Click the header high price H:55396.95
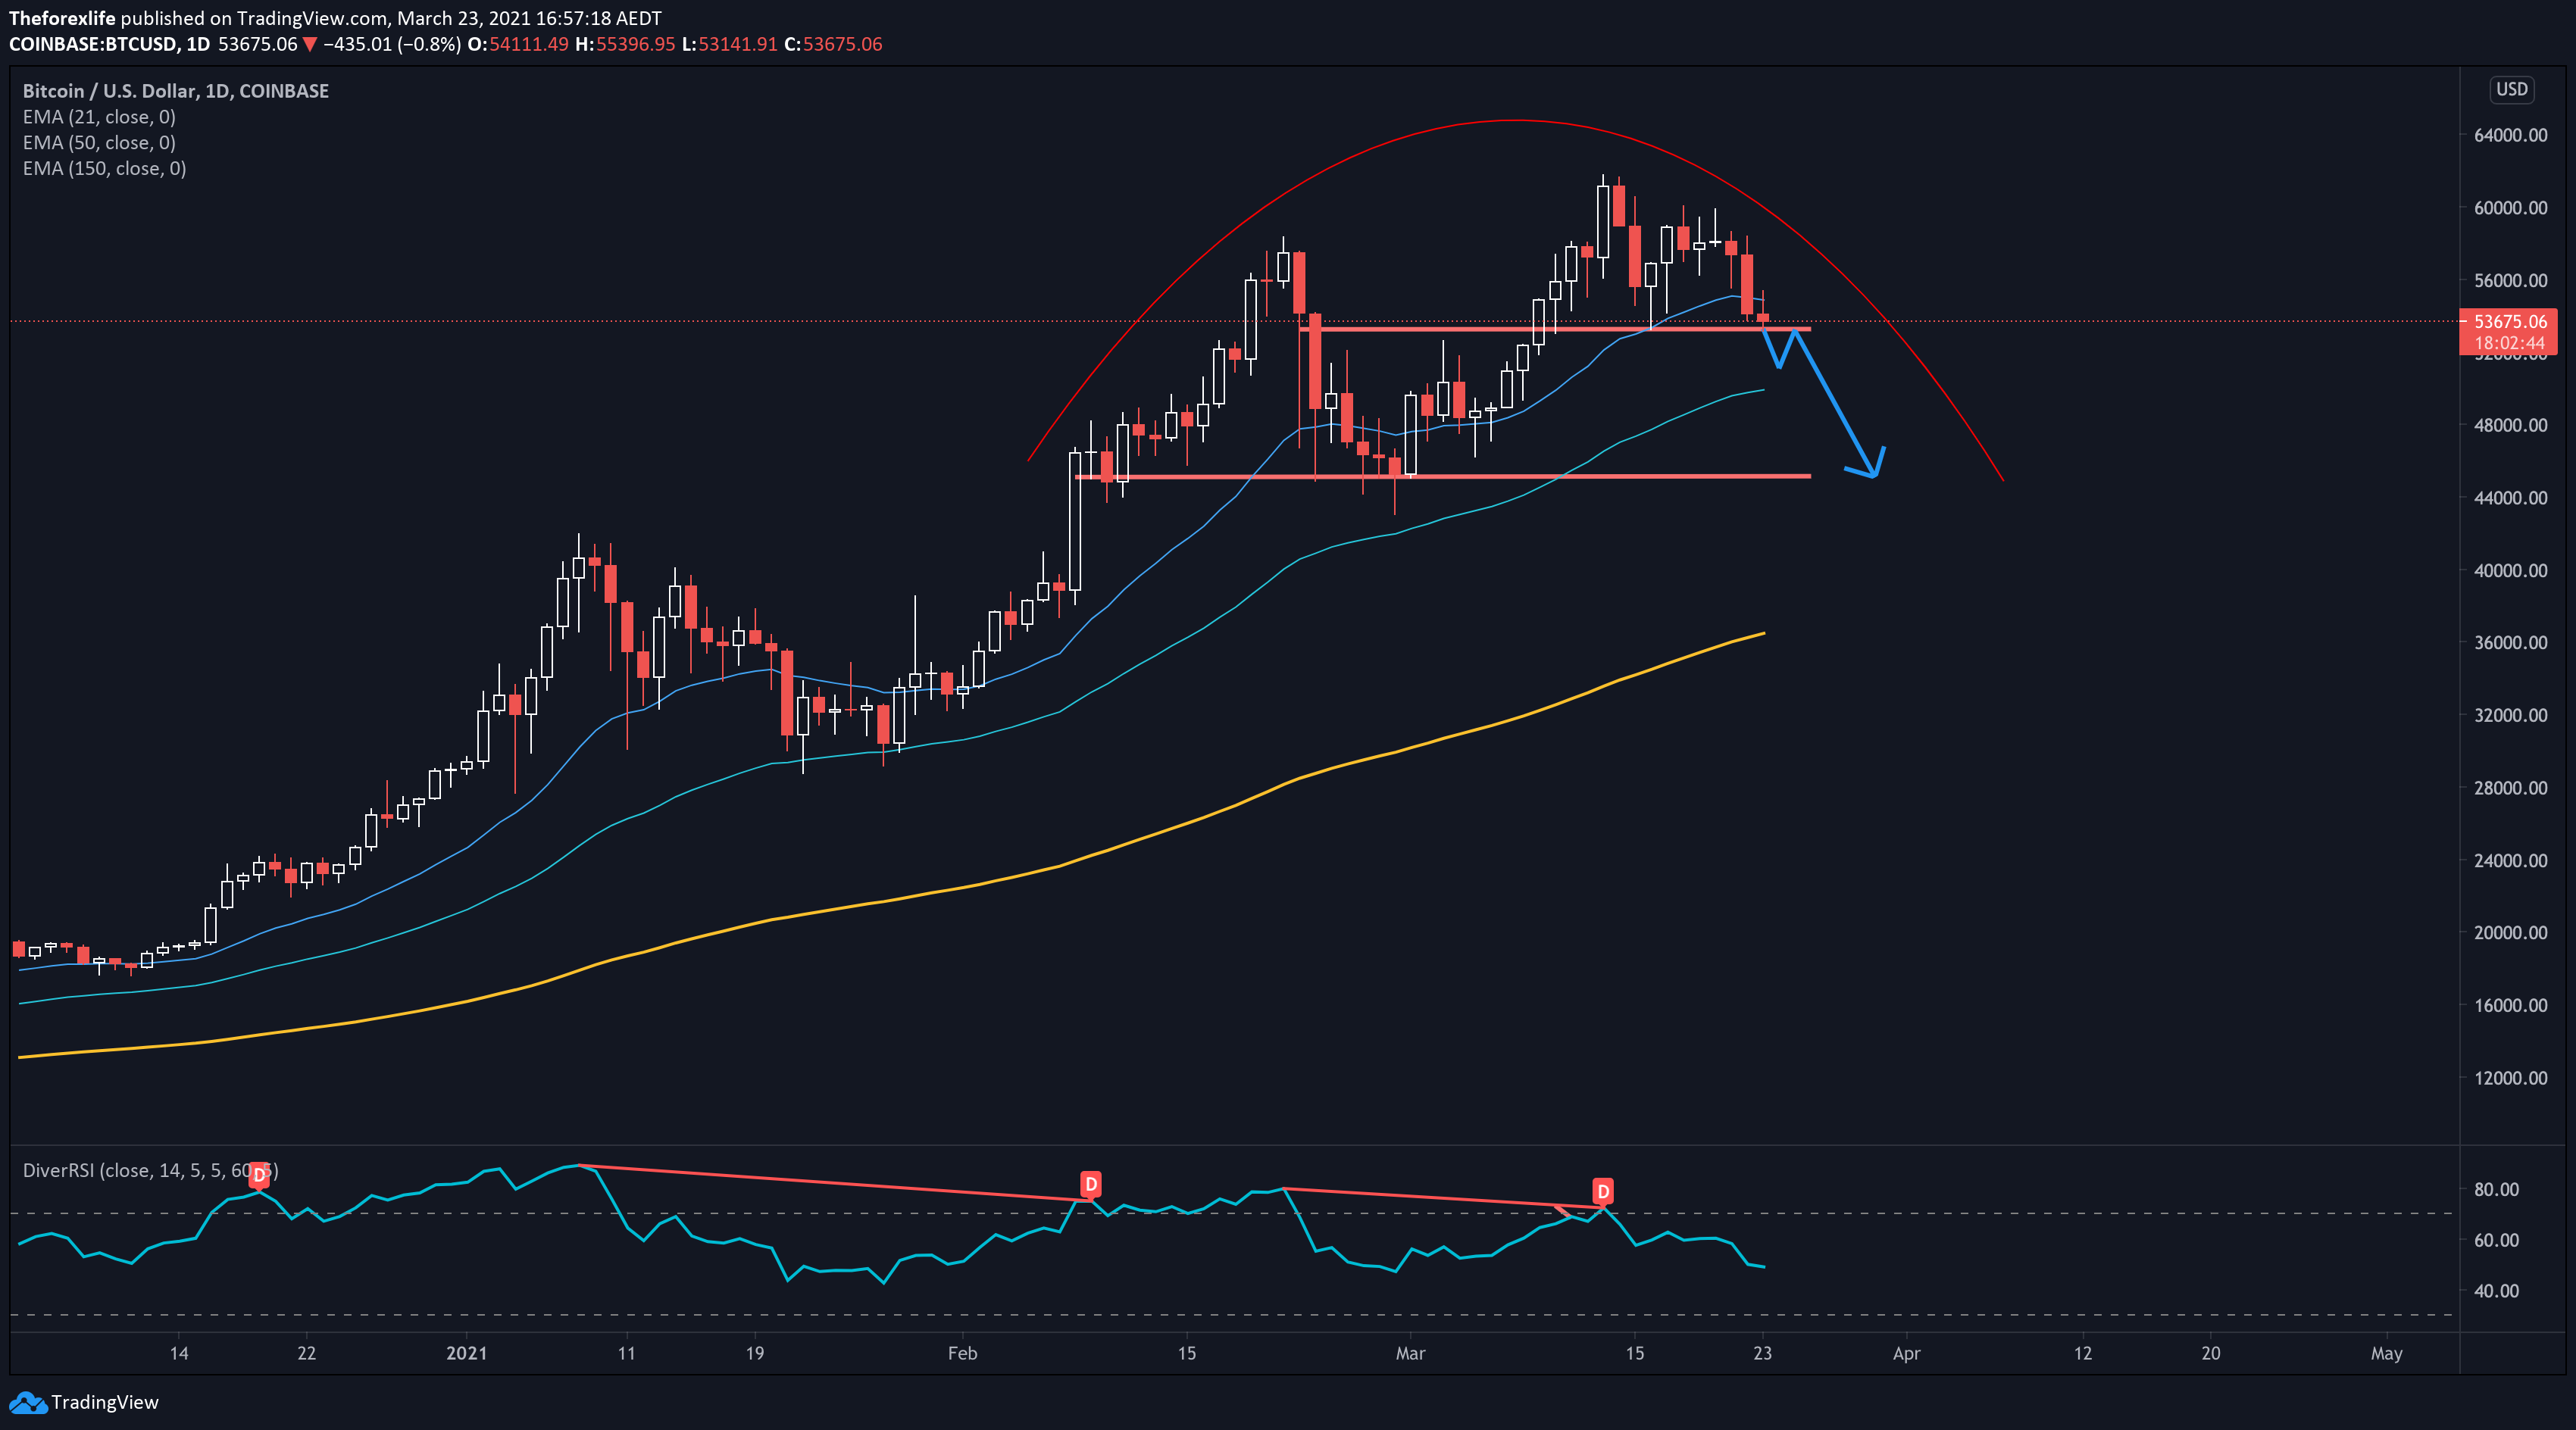This screenshot has height=1430, width=2576. click(x=625, y=44)
